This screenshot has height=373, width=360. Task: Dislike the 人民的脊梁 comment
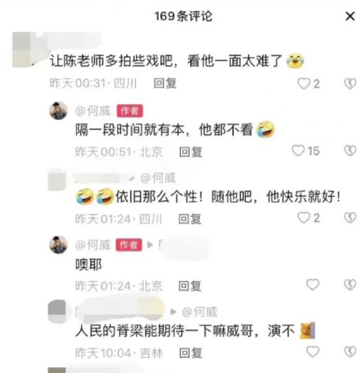(x=350, y=352)
